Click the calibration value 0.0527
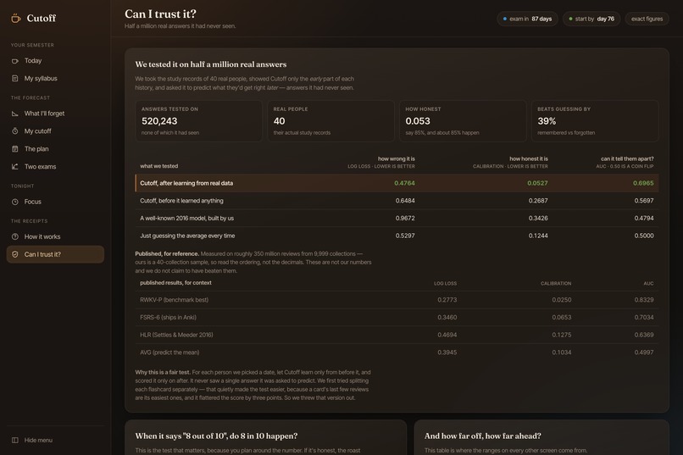This screenshot has width=683, height=455. pos(537,183)
